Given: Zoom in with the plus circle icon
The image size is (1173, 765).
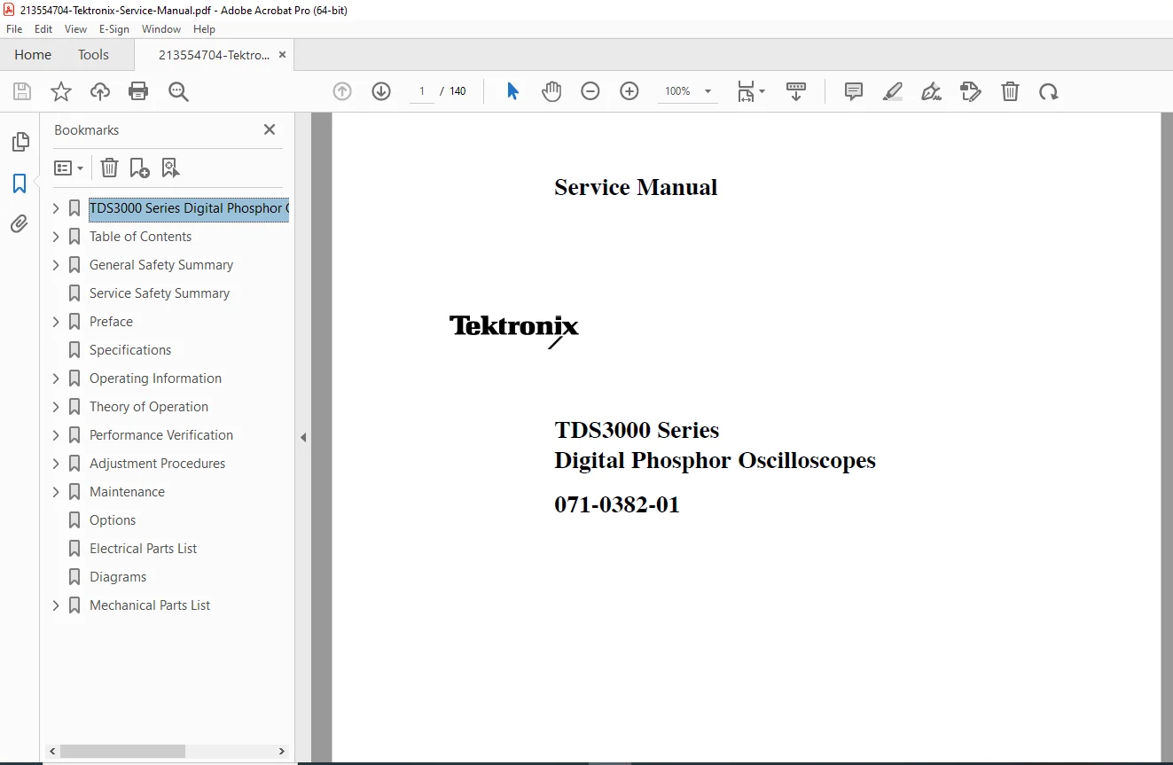Looking at the screenshot, I should tap(630, 91).
